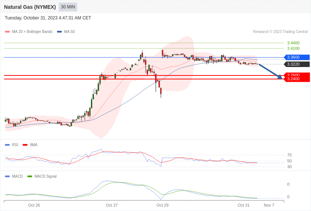Click the MA 20 + Bollinger Bands legend swatch
Screen dimensions: 311x211
click(7, 32)
